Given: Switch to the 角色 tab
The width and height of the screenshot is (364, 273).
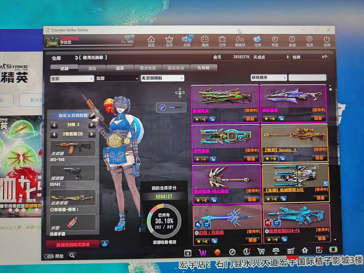Looking at the screenshot, I should 92,68.
